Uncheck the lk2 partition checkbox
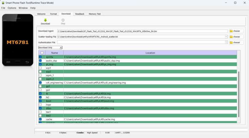249x138 pixels. [x=40, y=97]
